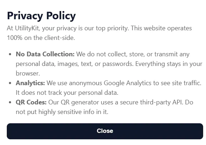The height and width of the screenshot is (145, 206).
Task: Click the bullet dot before Analytics
Action: pyautogui.click(x=10, y=83)
